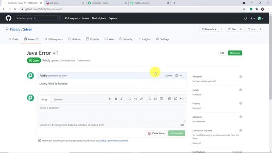Stop loading the page

(x=15, y=9)
